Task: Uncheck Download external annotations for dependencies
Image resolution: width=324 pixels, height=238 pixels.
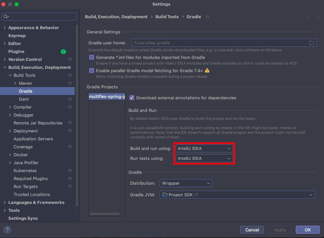Action: click(131, 98)
